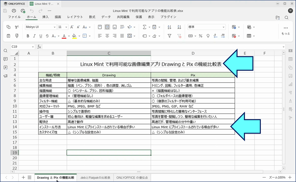This screenshot has width=296, height=182.
Task: Toggle underline formatting
Action: (x=41, y=36)
